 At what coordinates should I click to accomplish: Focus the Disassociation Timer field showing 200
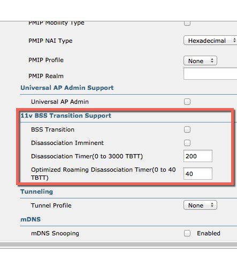pos(198,156)
